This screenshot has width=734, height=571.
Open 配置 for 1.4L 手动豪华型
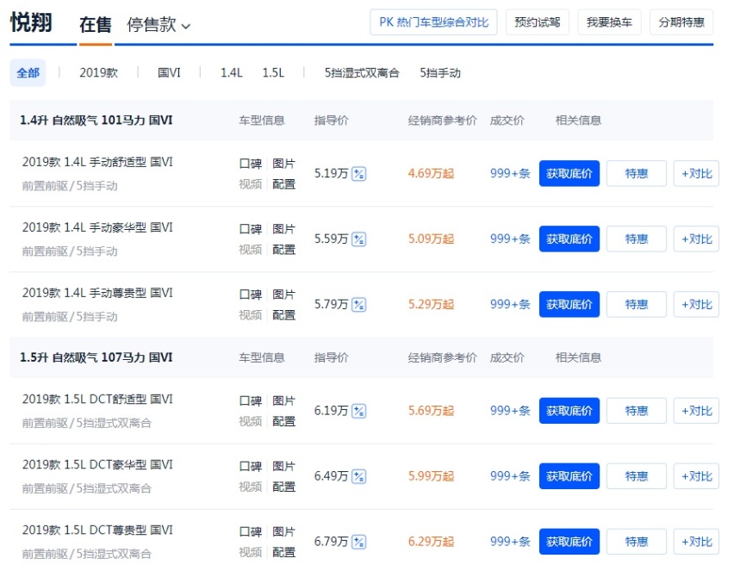coord(283,250)
